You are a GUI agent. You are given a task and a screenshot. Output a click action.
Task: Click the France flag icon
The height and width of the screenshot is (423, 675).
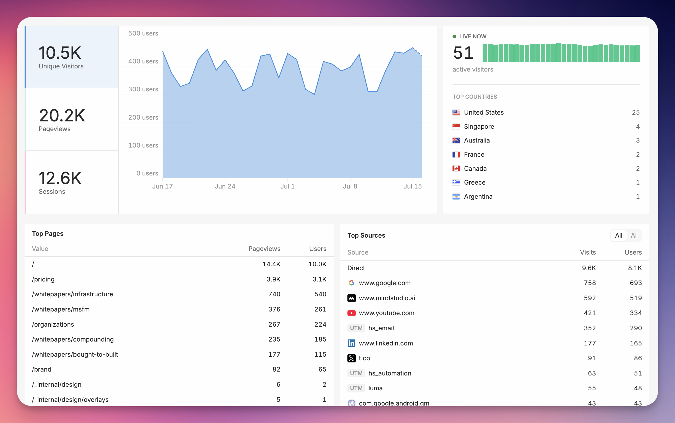point(456,154)
